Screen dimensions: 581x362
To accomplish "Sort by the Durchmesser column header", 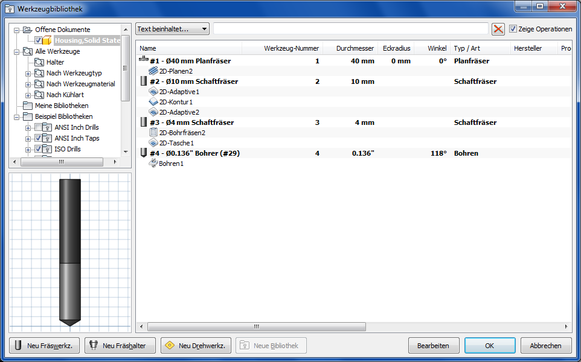I will click(x=350, y=48).
